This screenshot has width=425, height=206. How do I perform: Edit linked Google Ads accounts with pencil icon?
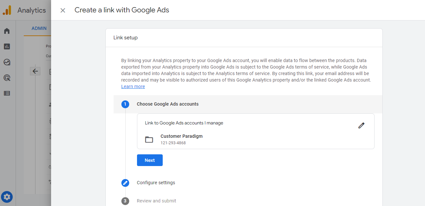(x=361, y=125)
